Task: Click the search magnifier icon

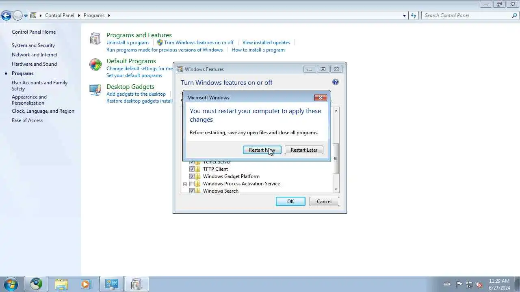Action: tap(514, 15)
